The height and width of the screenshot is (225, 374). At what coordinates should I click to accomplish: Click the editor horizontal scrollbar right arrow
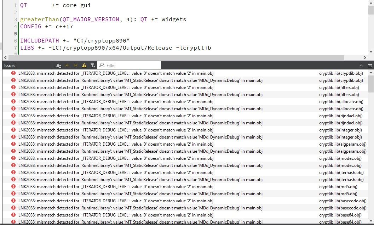(365, 57)
